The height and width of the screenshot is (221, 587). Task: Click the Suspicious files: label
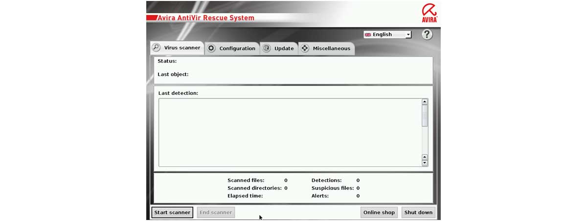coord(333,188)
